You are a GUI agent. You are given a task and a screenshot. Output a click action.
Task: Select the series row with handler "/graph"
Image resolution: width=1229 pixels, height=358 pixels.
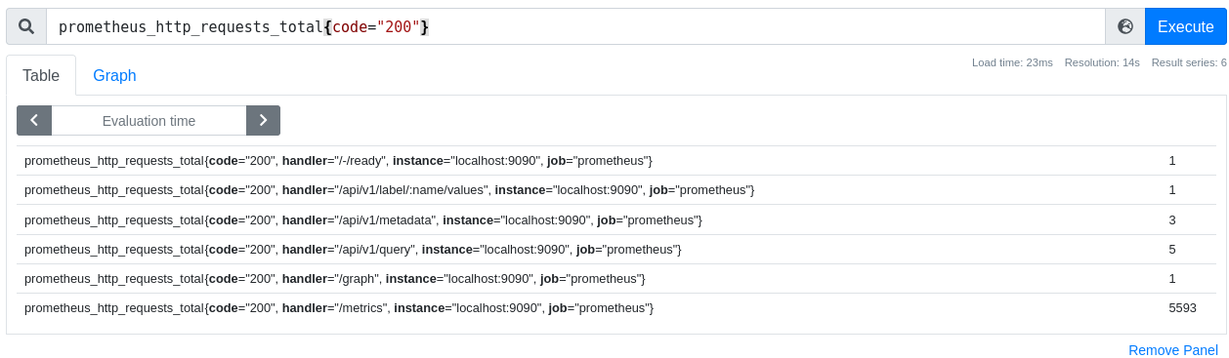pyautogui.click(x=616, y=278)
